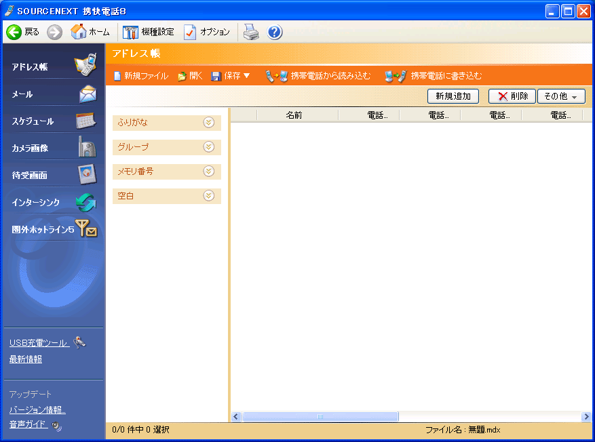Open the USB充電ツール link
Screen dimensions: 595x442
tap(39, 342)
